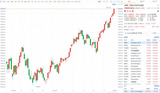Open the 资讯 news tab
Screen dimensions: 160x93
[141, 1]
